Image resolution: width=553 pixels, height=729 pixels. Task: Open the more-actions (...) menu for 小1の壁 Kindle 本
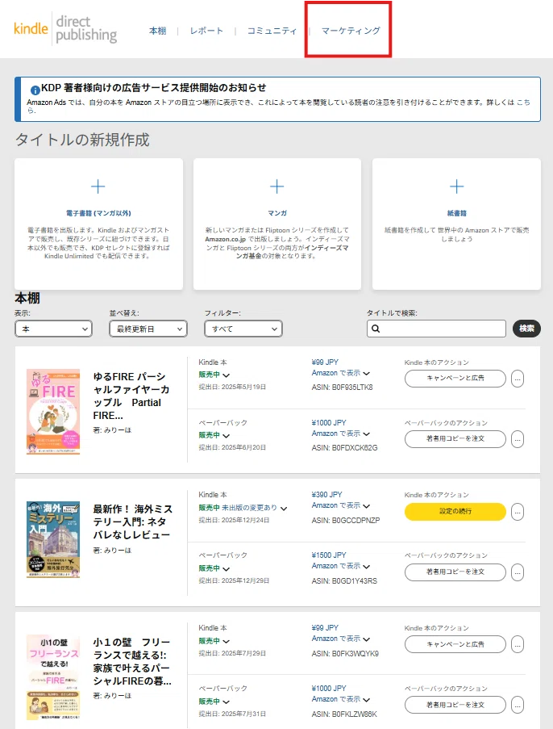click(x=518, y=644)
